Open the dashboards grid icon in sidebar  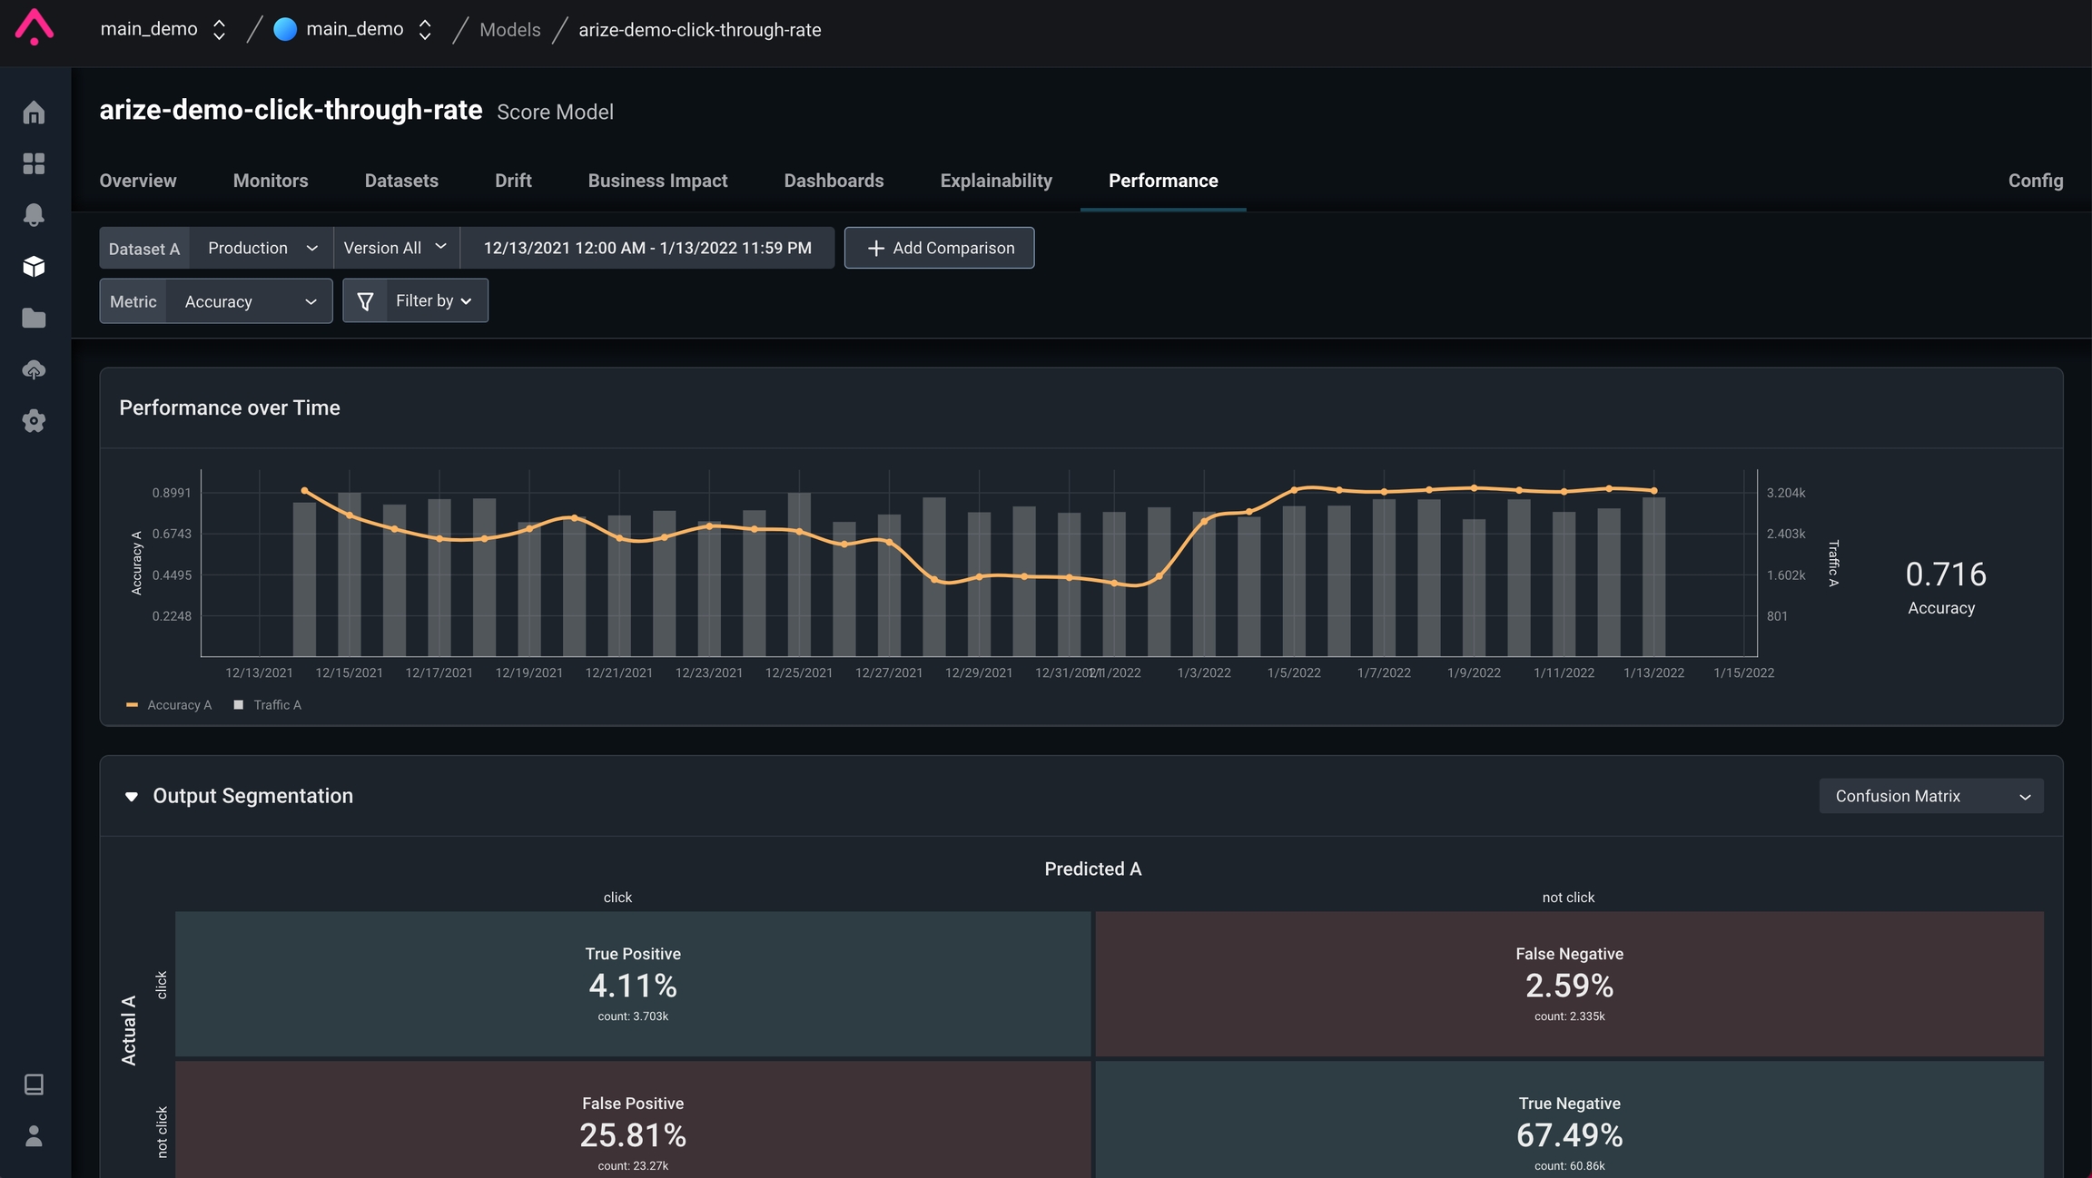click(34, 163)
